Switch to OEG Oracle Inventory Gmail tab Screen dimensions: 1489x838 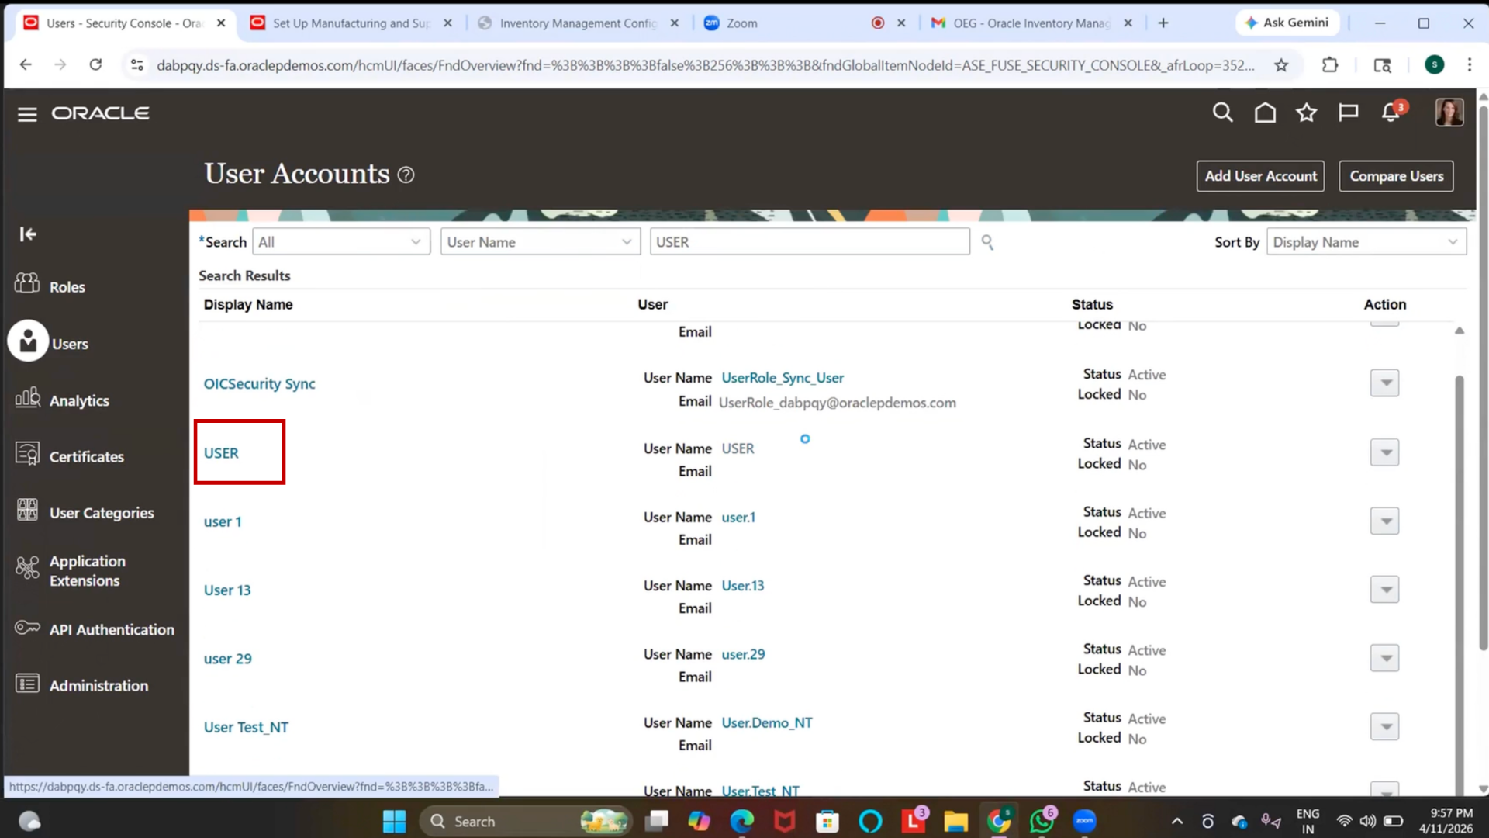click(1031, 23)
